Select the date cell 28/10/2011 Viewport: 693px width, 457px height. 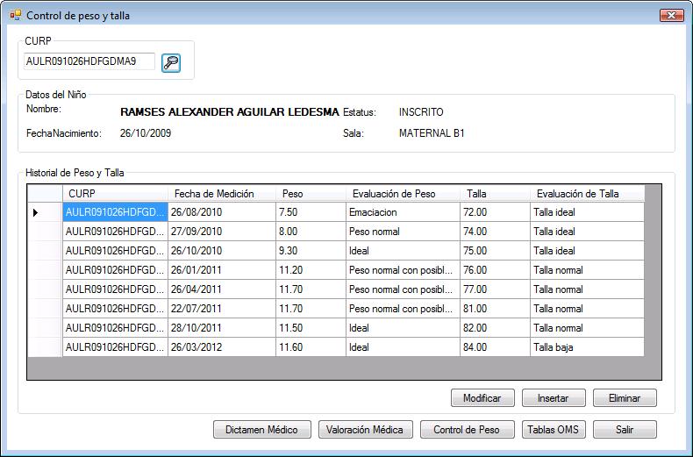click(x=222, y=328)
